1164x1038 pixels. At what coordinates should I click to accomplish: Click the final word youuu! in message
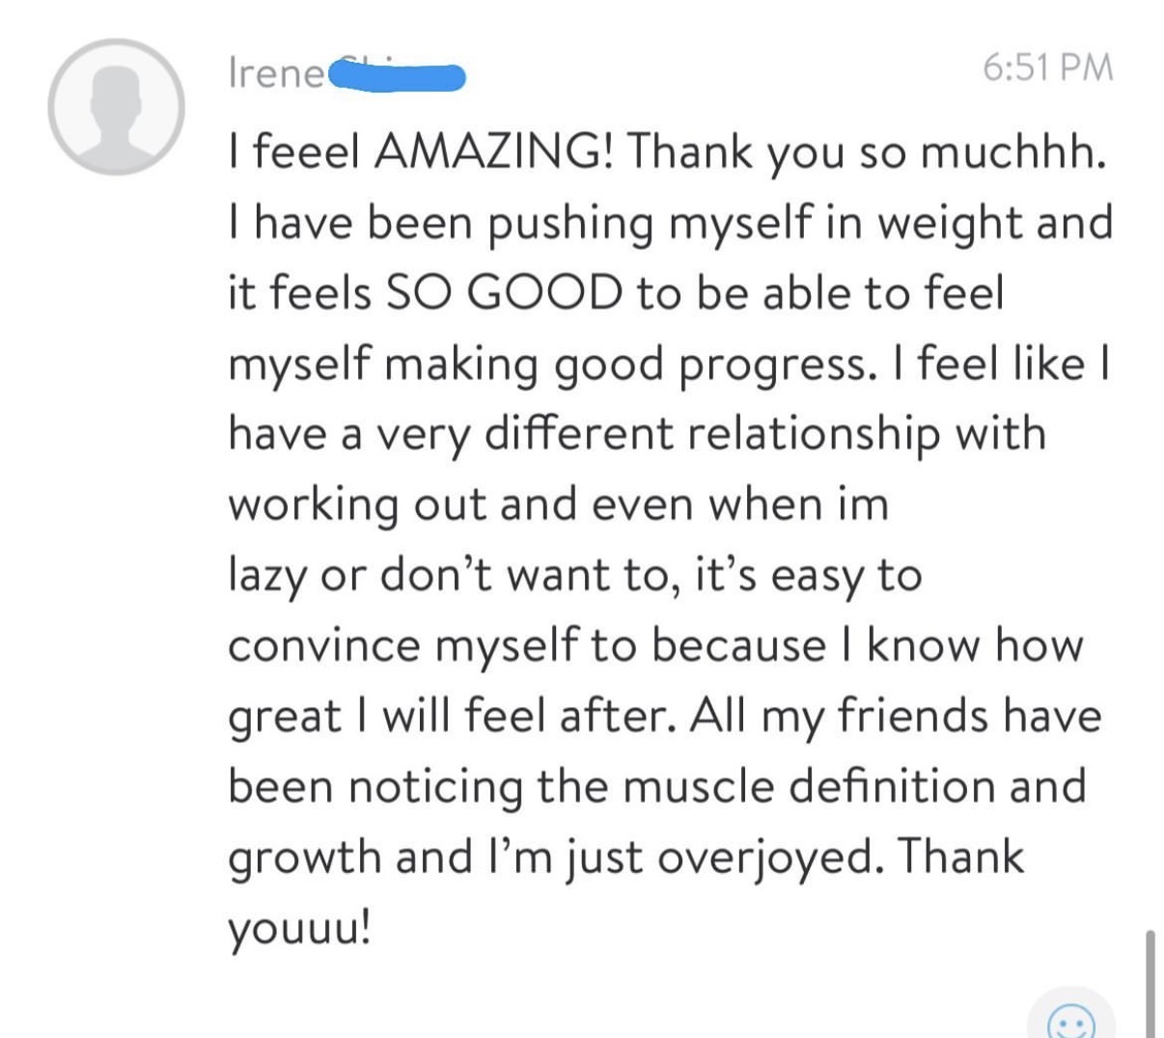pyautogui.click(x=299, y=929)
